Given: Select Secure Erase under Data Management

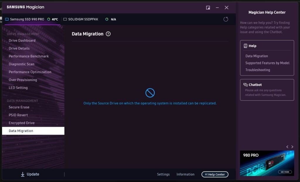Looking at the screenshot, I should (x=19, y=107).
